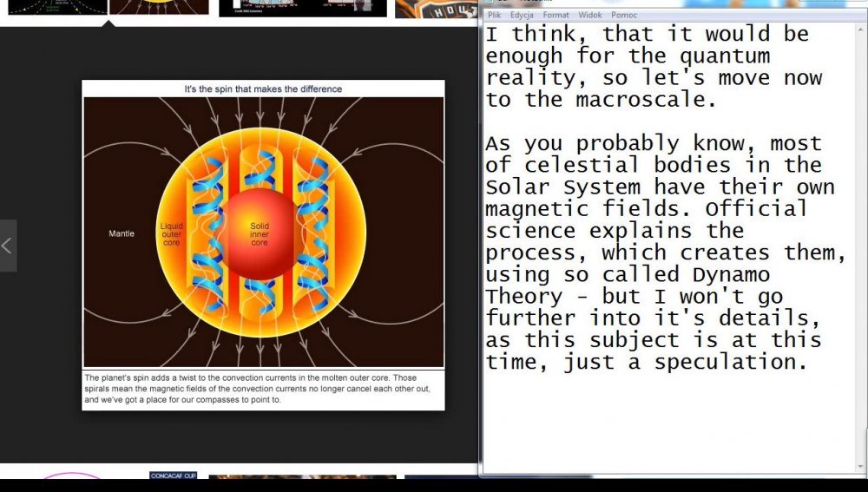Image resolution: width=868 pixels, height=492 pixels.
Task: Open the Widok menu
Action: [589, 15]
